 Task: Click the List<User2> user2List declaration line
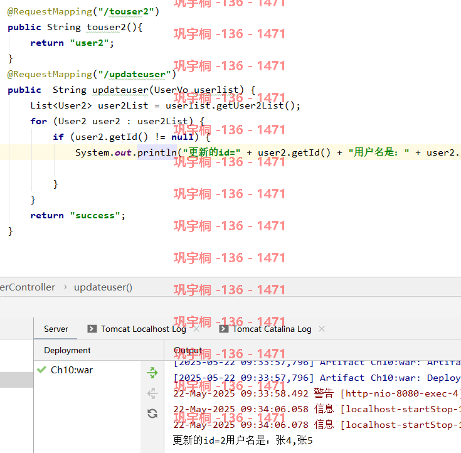(165, 105)
